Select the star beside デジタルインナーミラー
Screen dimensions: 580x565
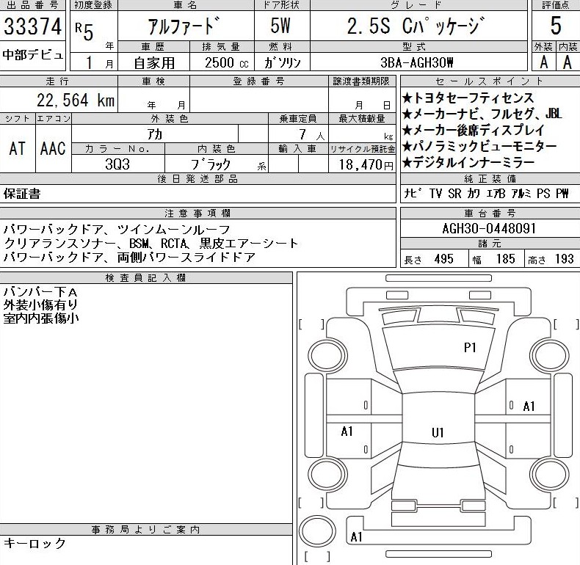(407, 163)
